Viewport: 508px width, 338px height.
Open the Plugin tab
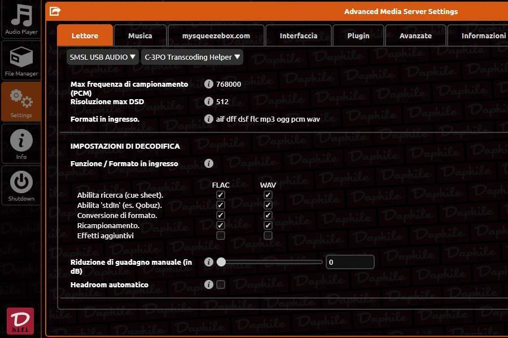(x=358, y=35)
